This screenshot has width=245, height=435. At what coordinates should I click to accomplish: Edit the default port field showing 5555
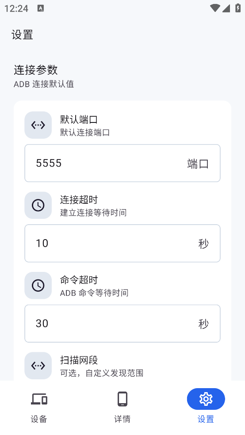[x=122, y=163]
